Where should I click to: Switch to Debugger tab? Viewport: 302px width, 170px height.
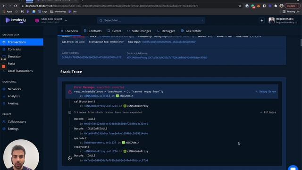(166, 31)
